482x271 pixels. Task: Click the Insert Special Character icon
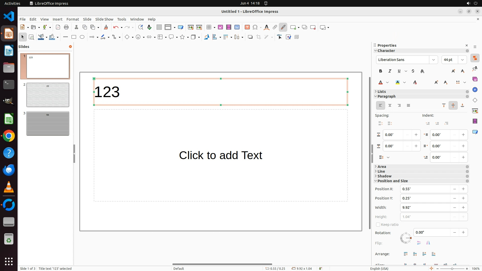255,27
